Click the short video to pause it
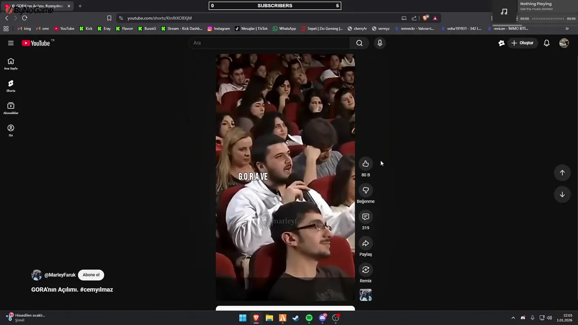The height and width of the screenshot is (325, 578). tap(285, 177)
